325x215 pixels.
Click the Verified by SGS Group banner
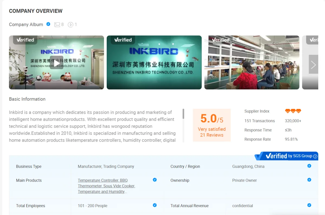point(286,156)
